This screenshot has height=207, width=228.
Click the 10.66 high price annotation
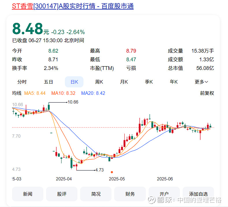73,102
